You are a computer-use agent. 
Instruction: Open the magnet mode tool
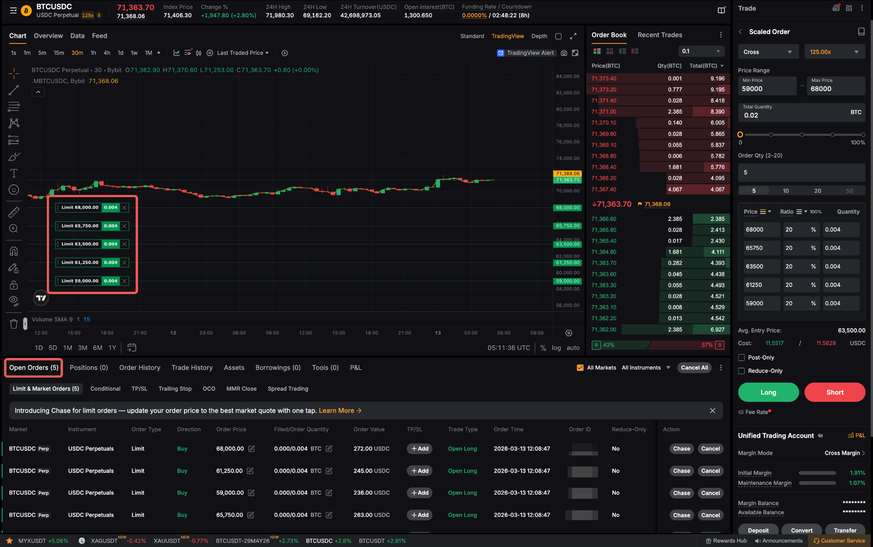pos(14,251)
